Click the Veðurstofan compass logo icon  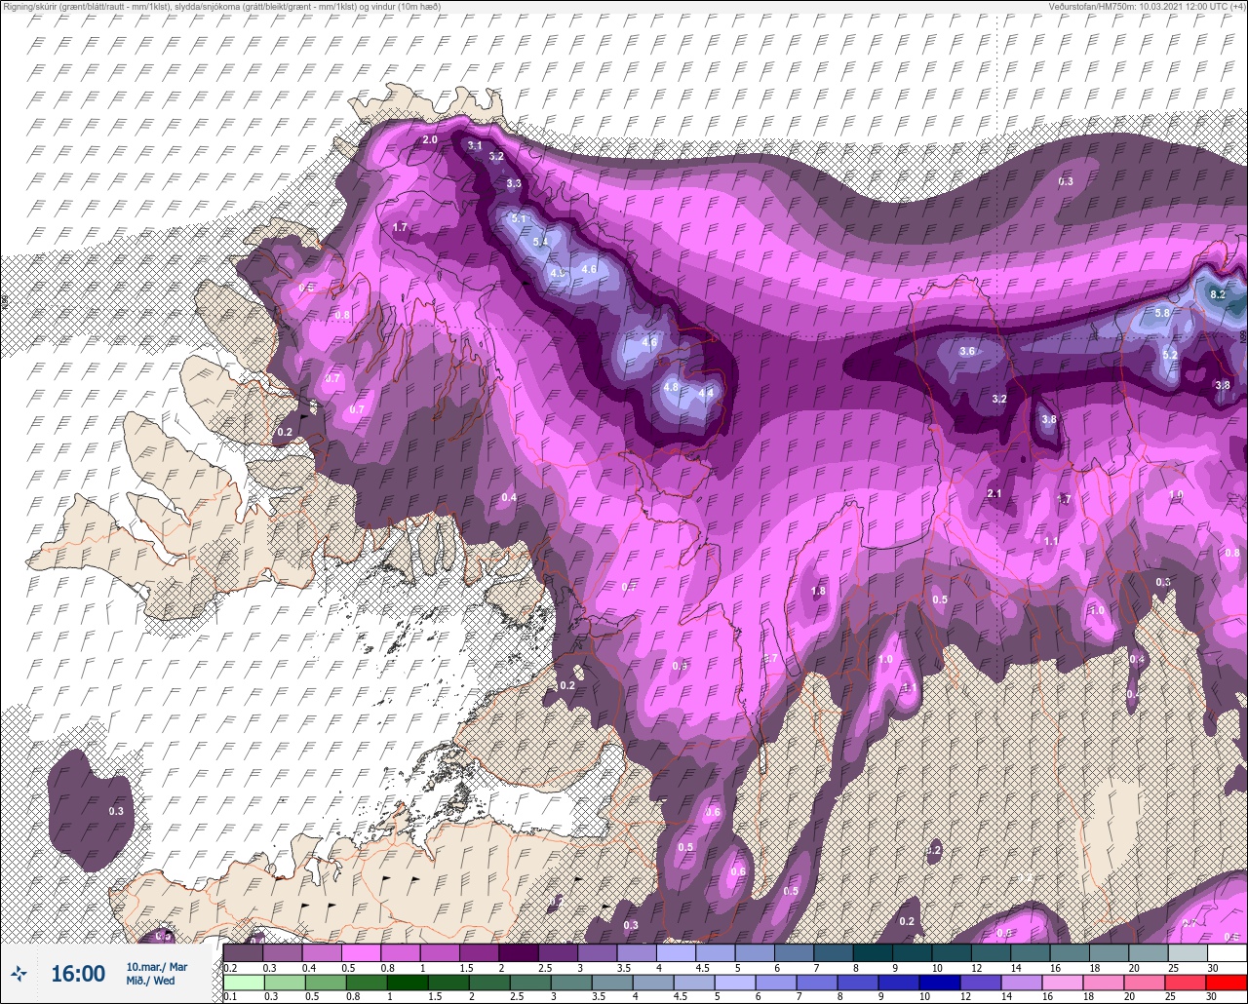tap(19, 973)
